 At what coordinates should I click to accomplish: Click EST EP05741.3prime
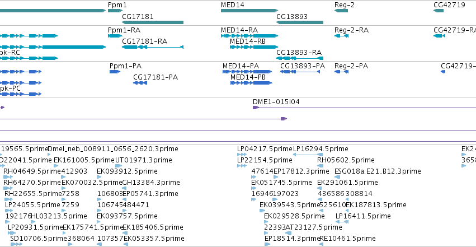[150, 194]
